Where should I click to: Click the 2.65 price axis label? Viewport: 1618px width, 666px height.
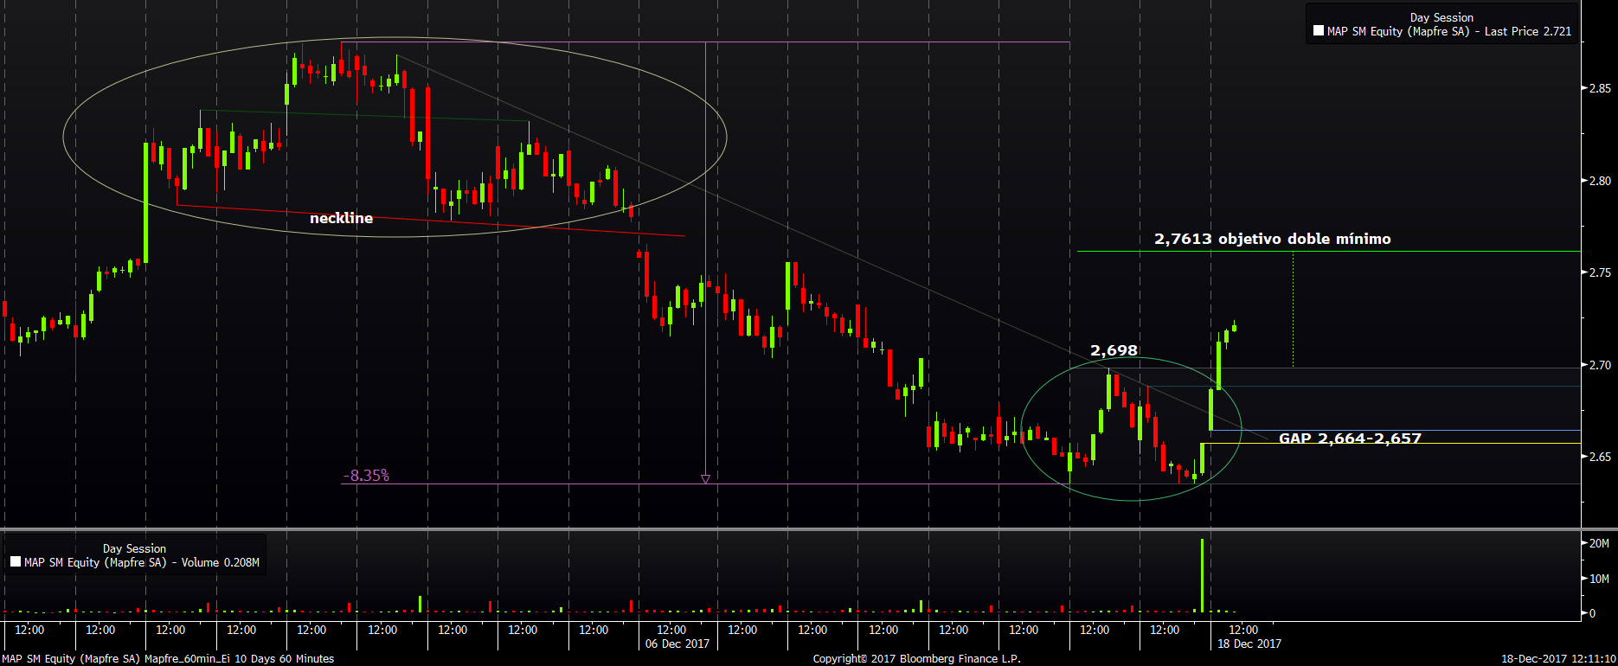click(1599, 457)
